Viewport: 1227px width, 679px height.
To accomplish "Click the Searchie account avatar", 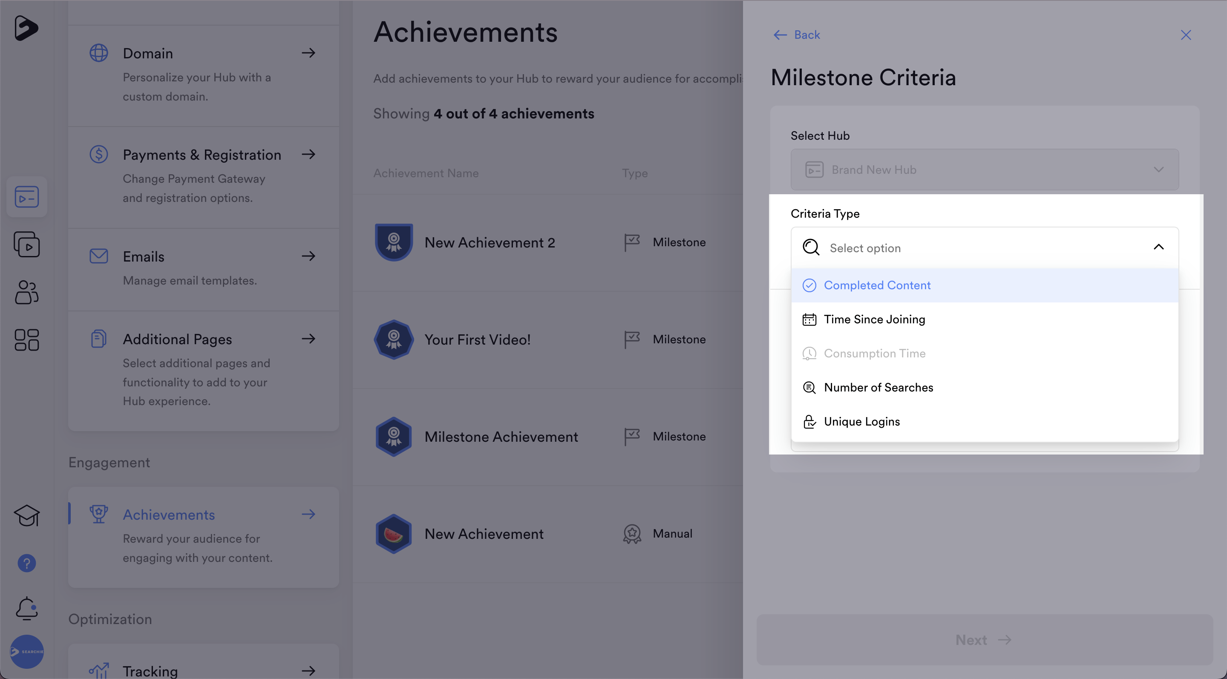I will point(27,651).
